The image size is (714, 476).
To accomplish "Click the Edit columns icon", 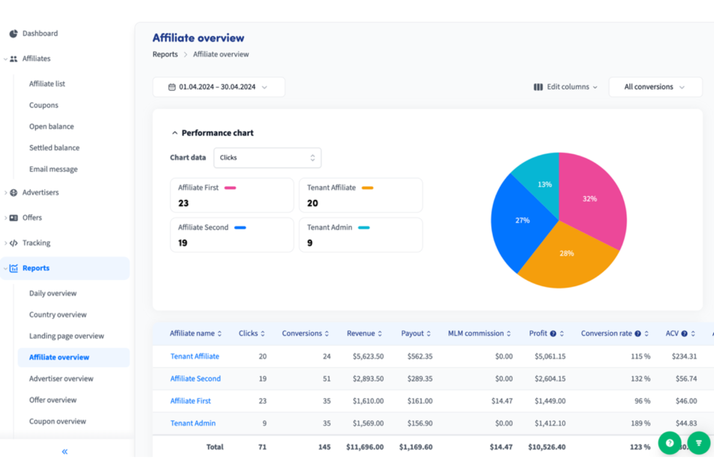I will pyautogui.click(x=538, y=87).
